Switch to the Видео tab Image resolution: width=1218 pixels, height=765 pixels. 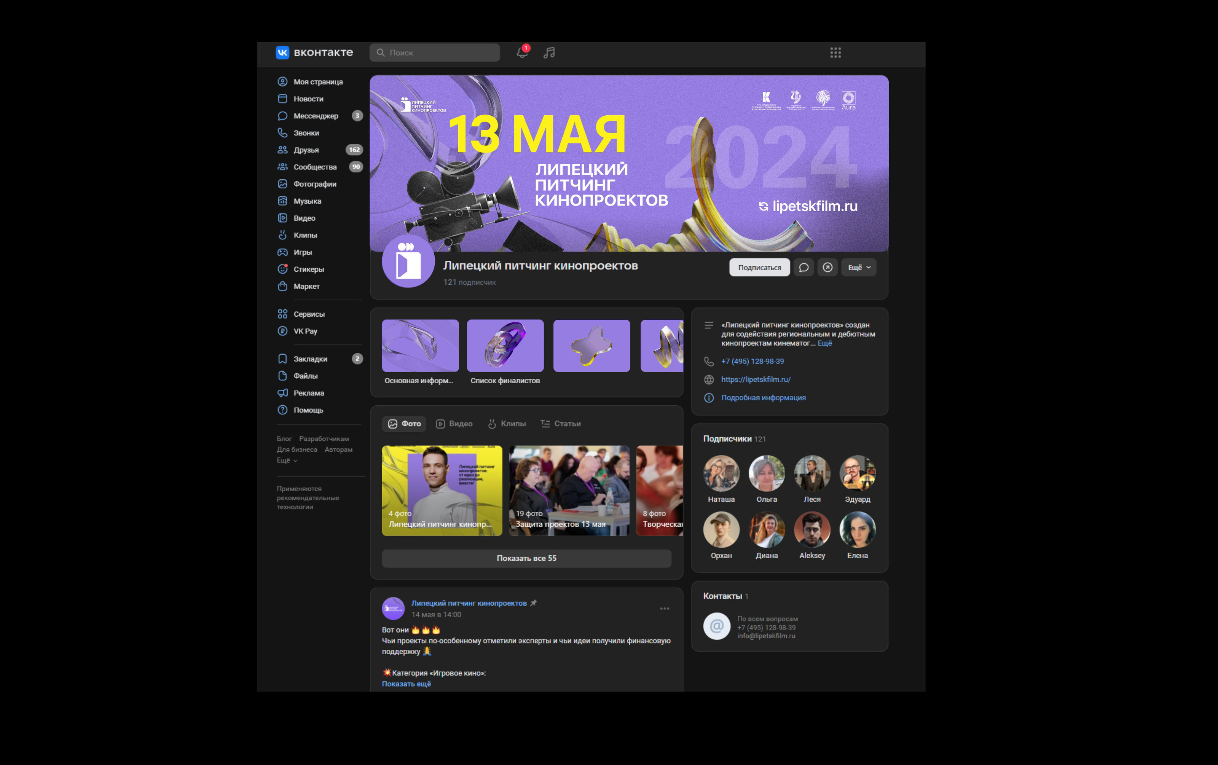coord(454,424)
